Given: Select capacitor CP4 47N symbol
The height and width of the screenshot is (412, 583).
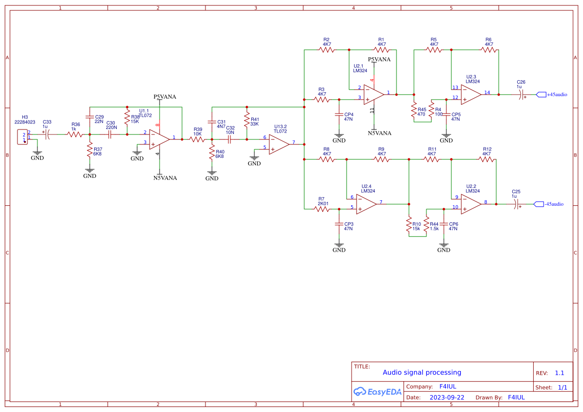Looking at the screenshot, I should (x=339, y=115).
